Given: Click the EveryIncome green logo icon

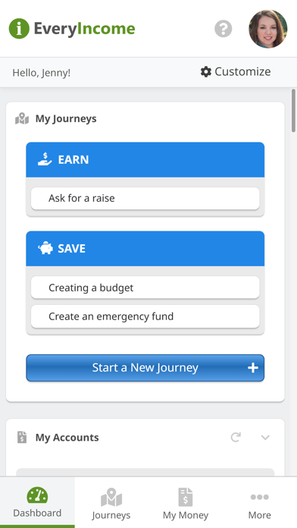Looking at the screenshot, I should (19, 29).
